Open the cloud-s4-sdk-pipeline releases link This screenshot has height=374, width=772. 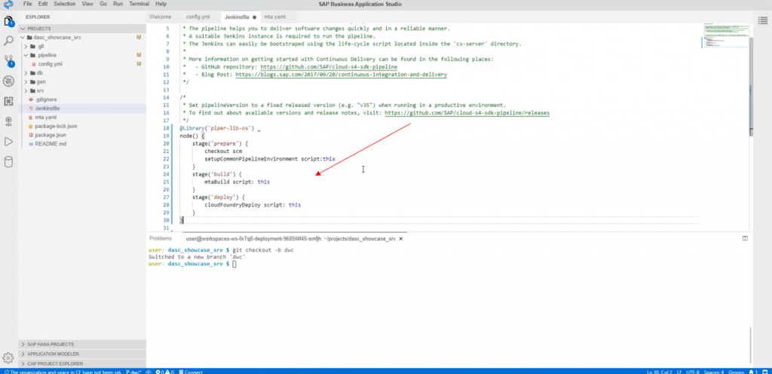tap(467, 112)
